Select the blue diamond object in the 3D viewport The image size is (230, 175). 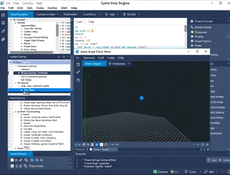[x=141, y=98]
